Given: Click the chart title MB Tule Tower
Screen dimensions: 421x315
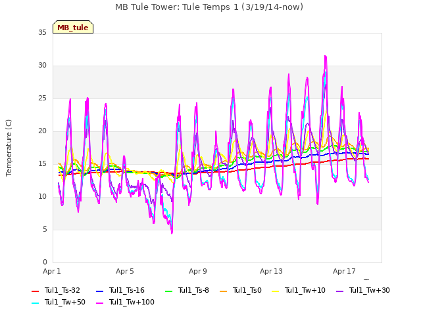Looking at the screenshot, I should (x=209, y=7).
